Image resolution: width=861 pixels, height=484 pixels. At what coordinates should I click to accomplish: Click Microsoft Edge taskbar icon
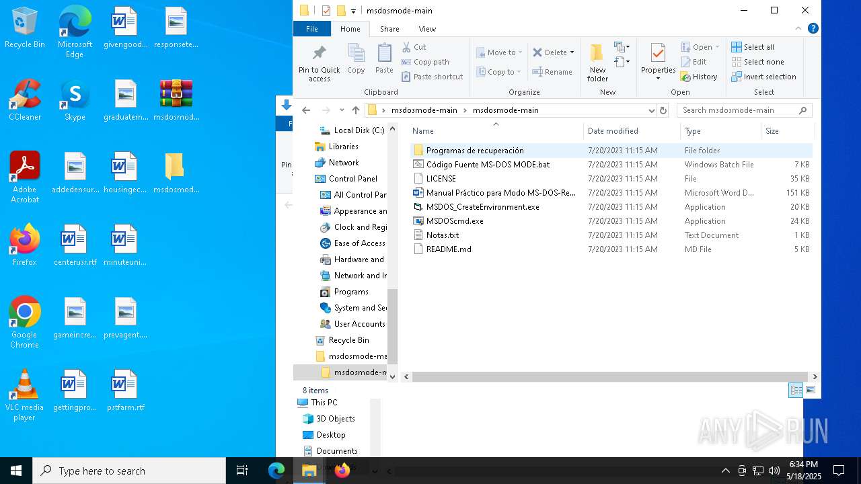[x=276, y=471]
